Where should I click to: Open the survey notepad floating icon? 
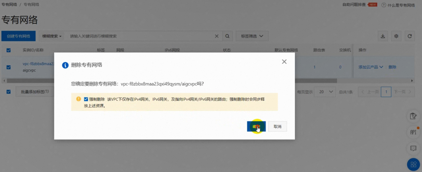click(413, 116)
